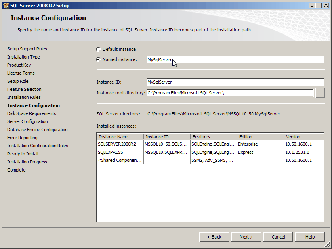Click the Version column header
This screenshot has height=249, width=332.
(303, 137)
